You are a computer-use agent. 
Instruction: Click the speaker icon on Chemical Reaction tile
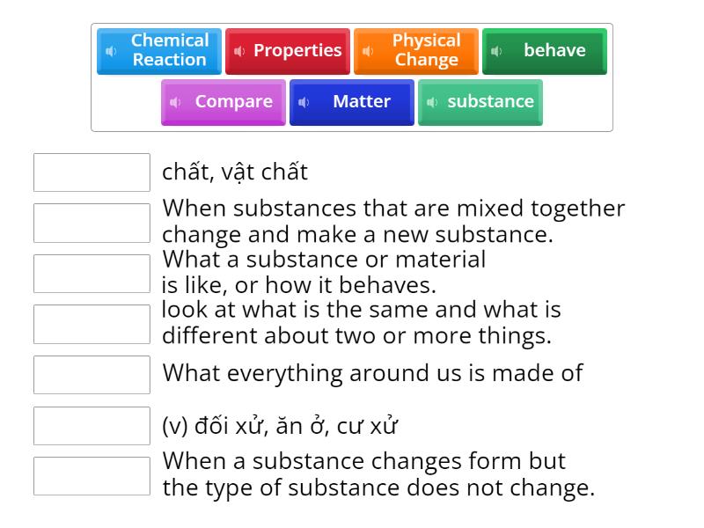pos(110,51)
